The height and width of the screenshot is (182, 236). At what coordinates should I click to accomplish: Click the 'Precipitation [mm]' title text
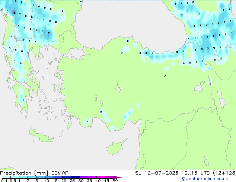(24, 173)
